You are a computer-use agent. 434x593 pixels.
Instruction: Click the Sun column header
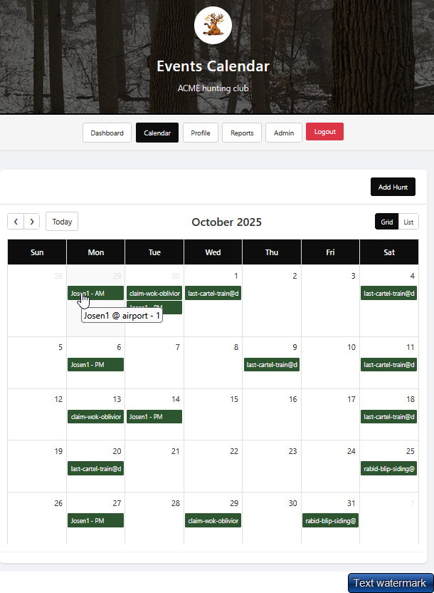(37, 252)
